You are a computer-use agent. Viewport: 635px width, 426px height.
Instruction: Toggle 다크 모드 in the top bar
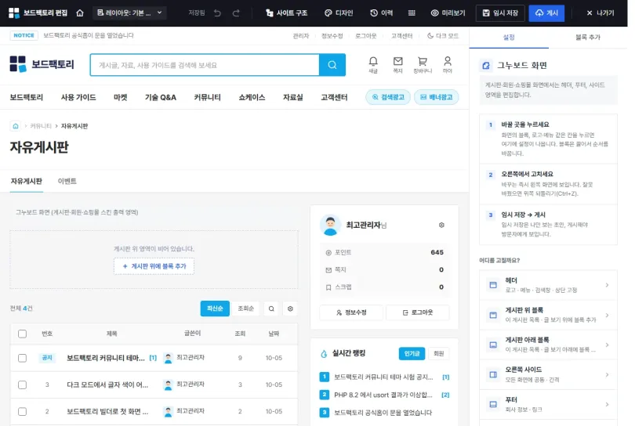[443, 35]
